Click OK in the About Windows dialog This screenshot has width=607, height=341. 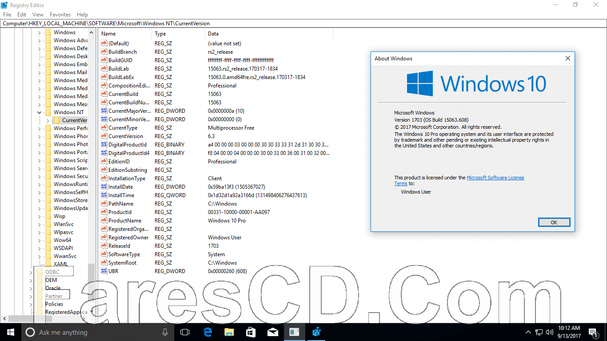click(554, 222)
